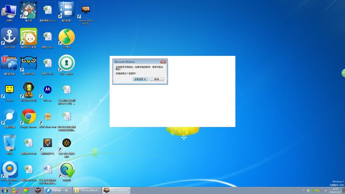Open the green astronaut character icon
Image resolution: width=345 pixels, height=194 pixels.
[x=28, y=92]
